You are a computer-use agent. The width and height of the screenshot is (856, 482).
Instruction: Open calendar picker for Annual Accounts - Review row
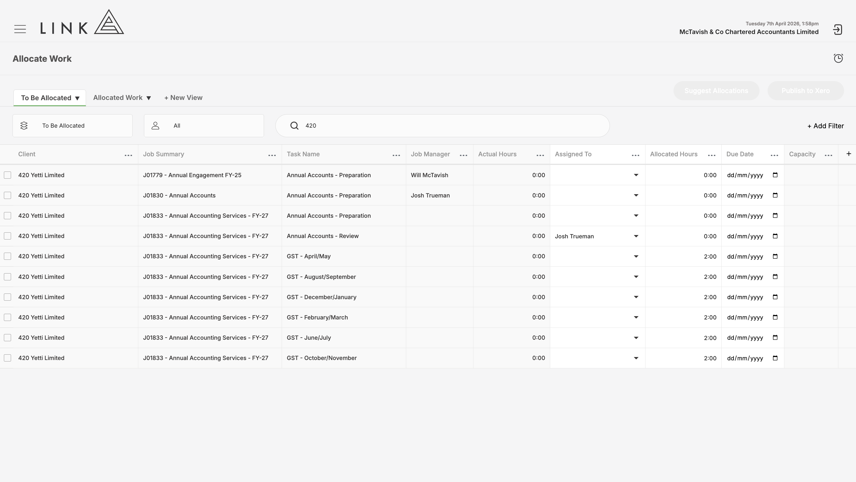775,236
